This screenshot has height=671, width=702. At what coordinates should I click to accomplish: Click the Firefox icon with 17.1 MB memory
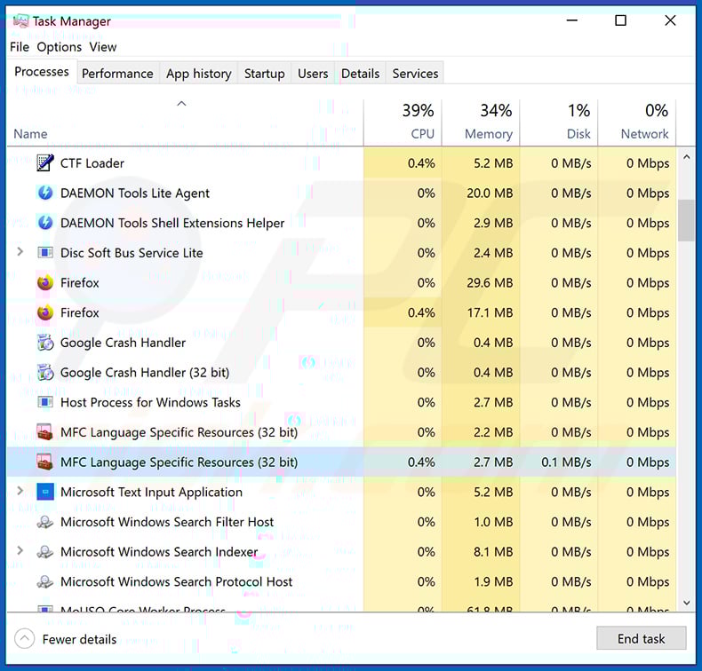coord(45,312)
